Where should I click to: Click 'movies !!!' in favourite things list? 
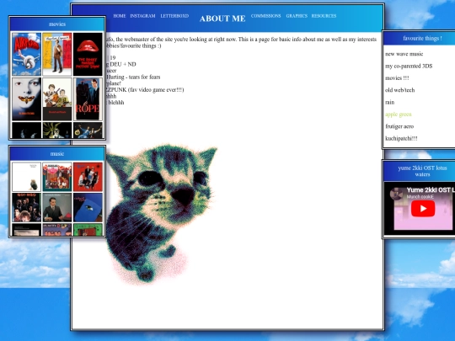[x=397, y=78]
